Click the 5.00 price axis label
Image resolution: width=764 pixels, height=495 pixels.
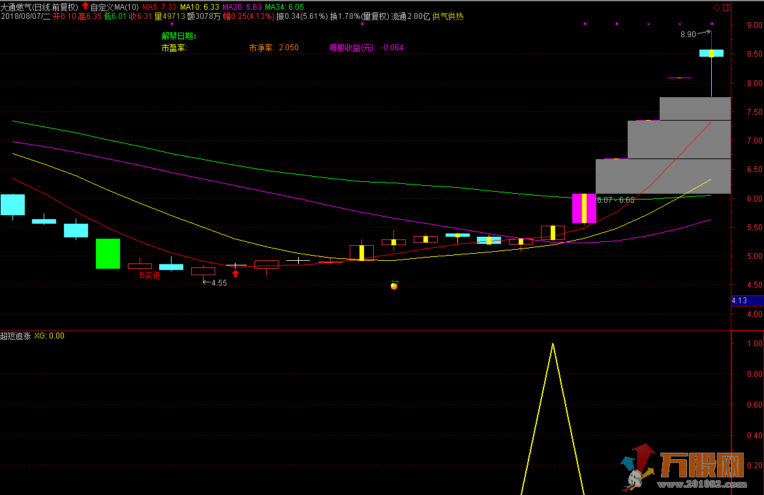754,256
